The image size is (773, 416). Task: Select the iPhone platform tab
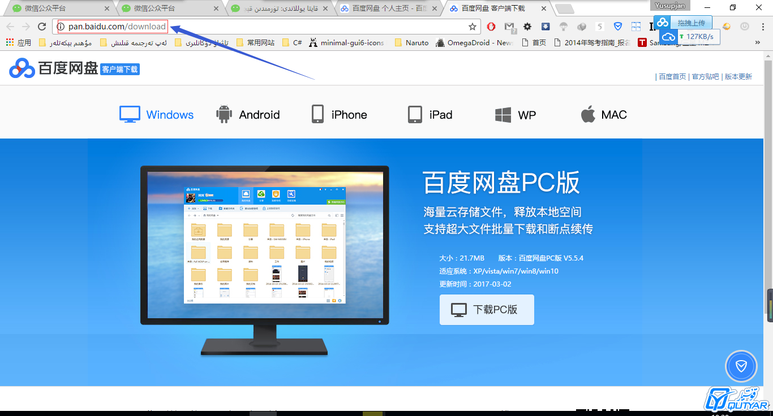click(339, 115)
